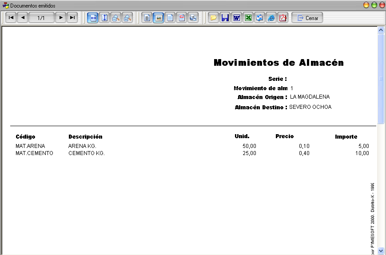The width and height of the screenshot is (386, 255).
Task: Zoom out with the minus magnifier
Action: tap(115, 18)
